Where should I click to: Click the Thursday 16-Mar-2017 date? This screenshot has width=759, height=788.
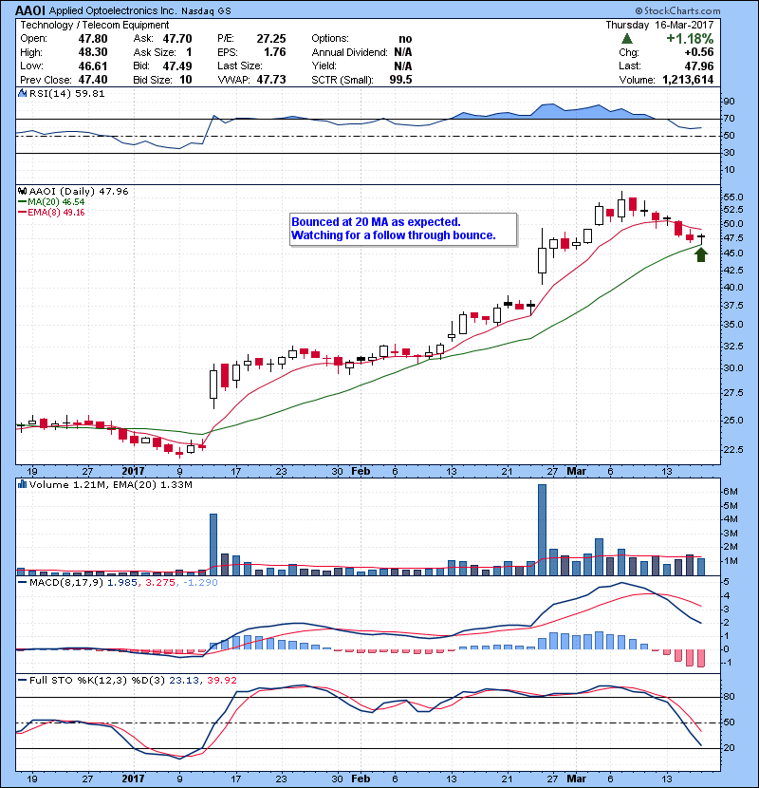[659, 25]
